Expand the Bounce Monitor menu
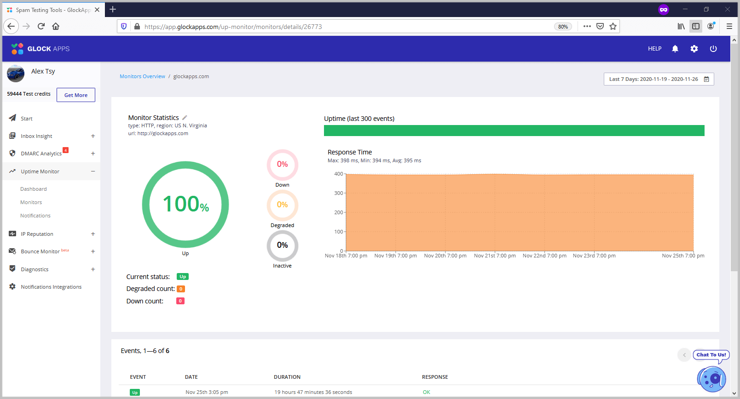The height and width of the screenshot is (399, 740). [x=93, y=251]
